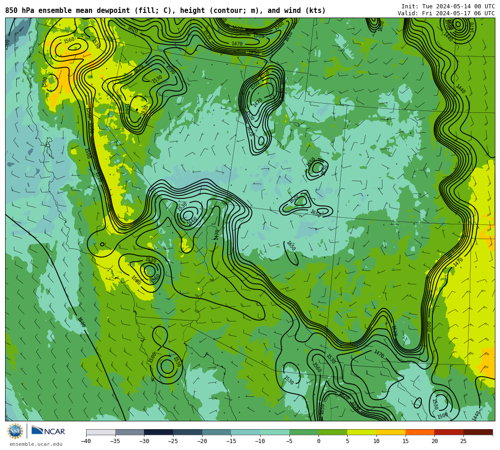Viewport: 500px width, 450px height.
Task: Open the ensemble.ucar.edu link text
Action: (36, 444)
